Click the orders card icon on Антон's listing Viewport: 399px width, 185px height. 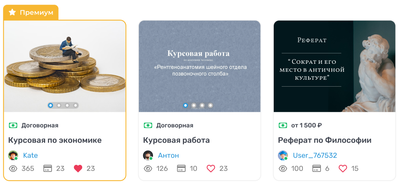(181, 169)
